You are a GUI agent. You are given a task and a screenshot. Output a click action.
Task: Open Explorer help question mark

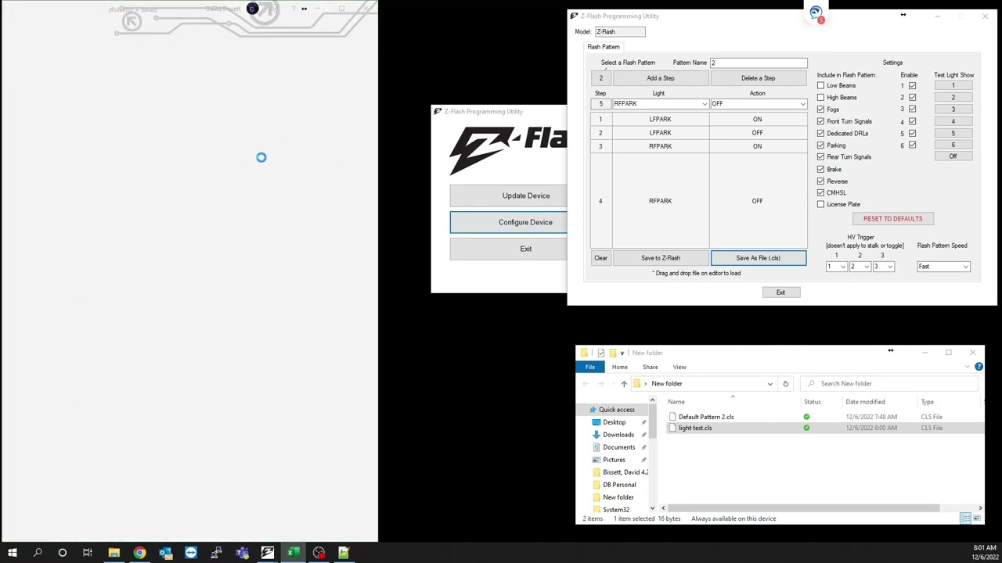click(979, 367)
